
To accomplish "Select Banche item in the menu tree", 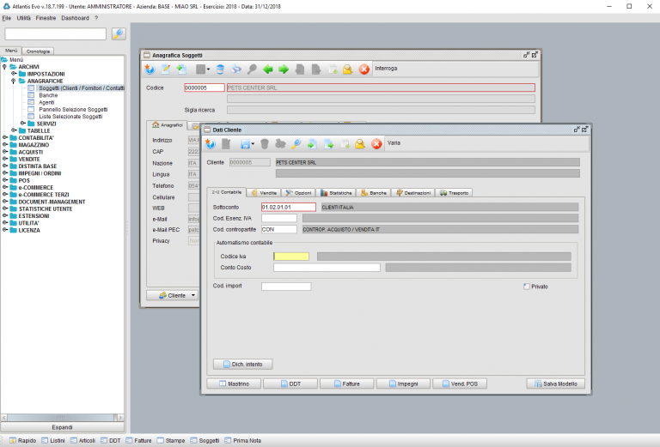I will 48,95.
